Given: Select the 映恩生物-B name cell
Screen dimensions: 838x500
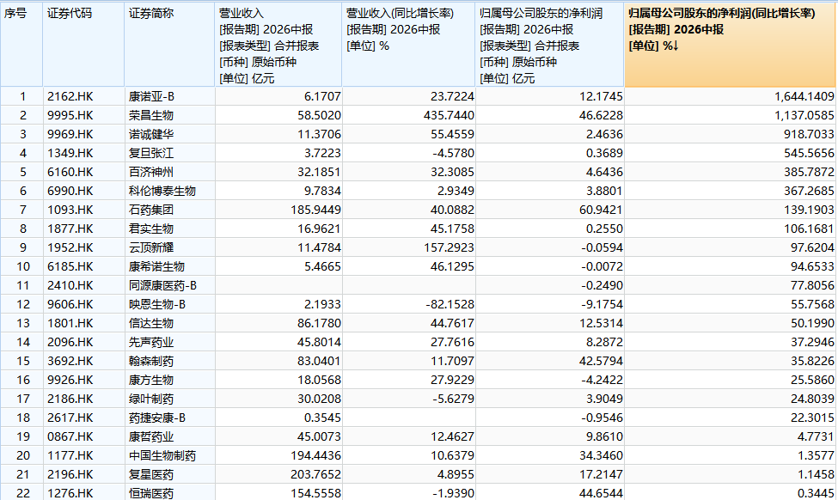Looking at the screenshot, I should coord(157,304).
